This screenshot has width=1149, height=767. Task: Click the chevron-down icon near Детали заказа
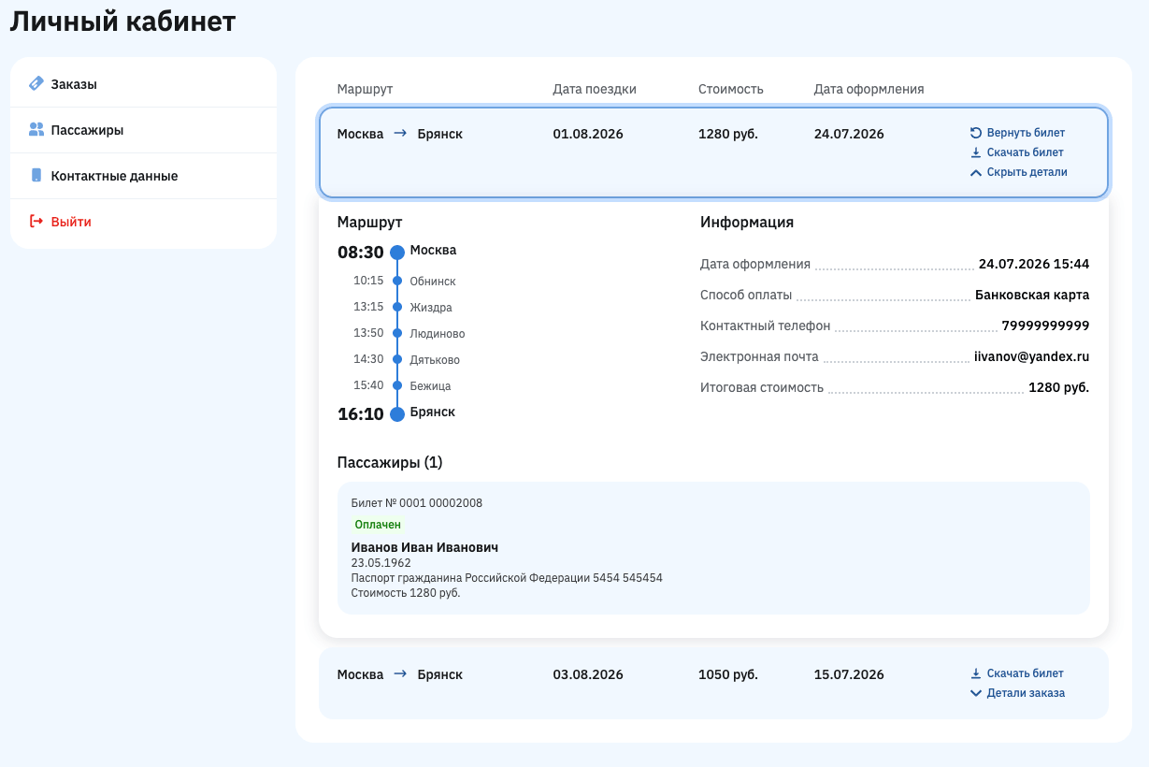[976, 693]
